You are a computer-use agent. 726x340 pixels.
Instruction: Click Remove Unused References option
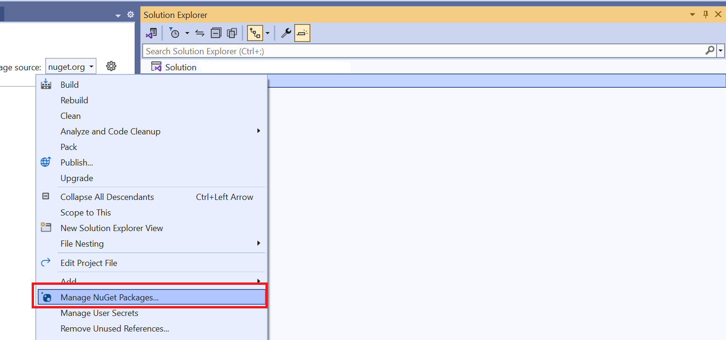tap(114, 328)
